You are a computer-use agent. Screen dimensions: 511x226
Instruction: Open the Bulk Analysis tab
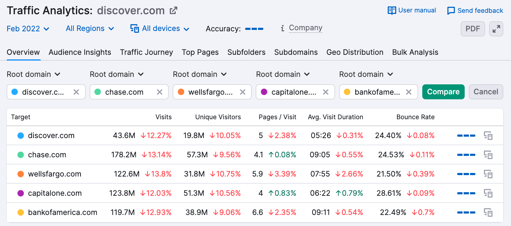coord(415,52)
